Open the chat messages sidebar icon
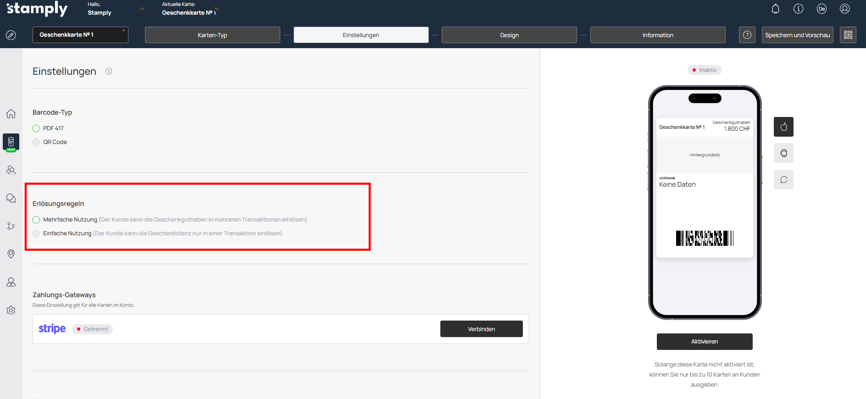The height and width of the screenshot is (399, 866). point(11,198)
